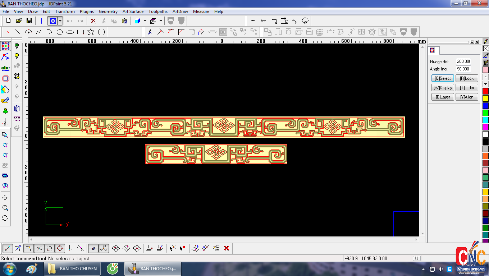Toggle endpoint snap in bottom toolbar
Image resolution: width=489 pixels, height=276 pixels.
pyautogui.click(x=8, y=248)
